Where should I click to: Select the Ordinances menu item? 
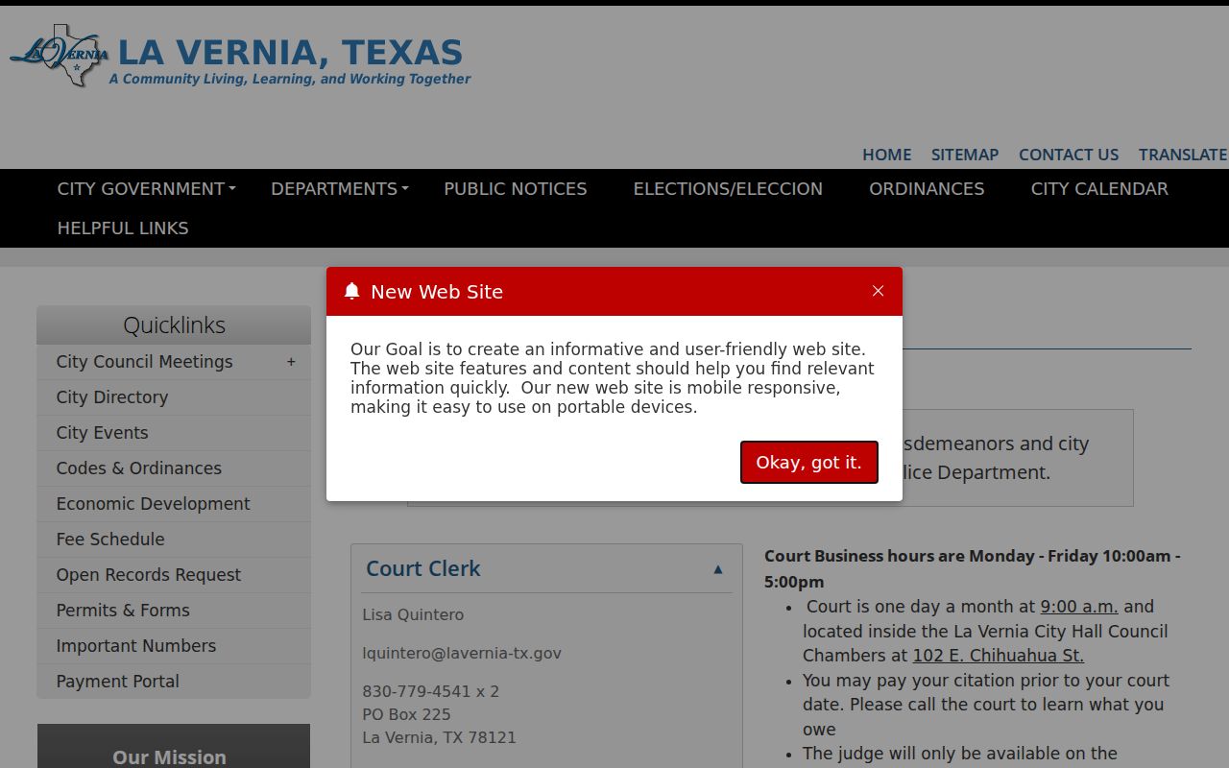tap(927, 189)
